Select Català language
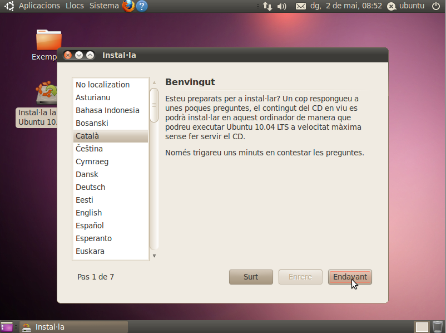Screen dimensions: 446x333 pyautogui.click(x=111, y=136)
